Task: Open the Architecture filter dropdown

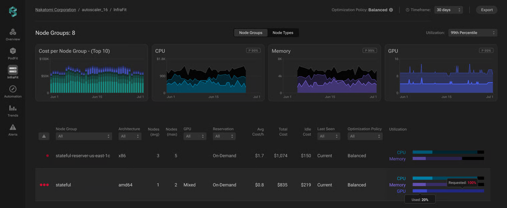Action: pyautogui.click(x=130, y=136)
